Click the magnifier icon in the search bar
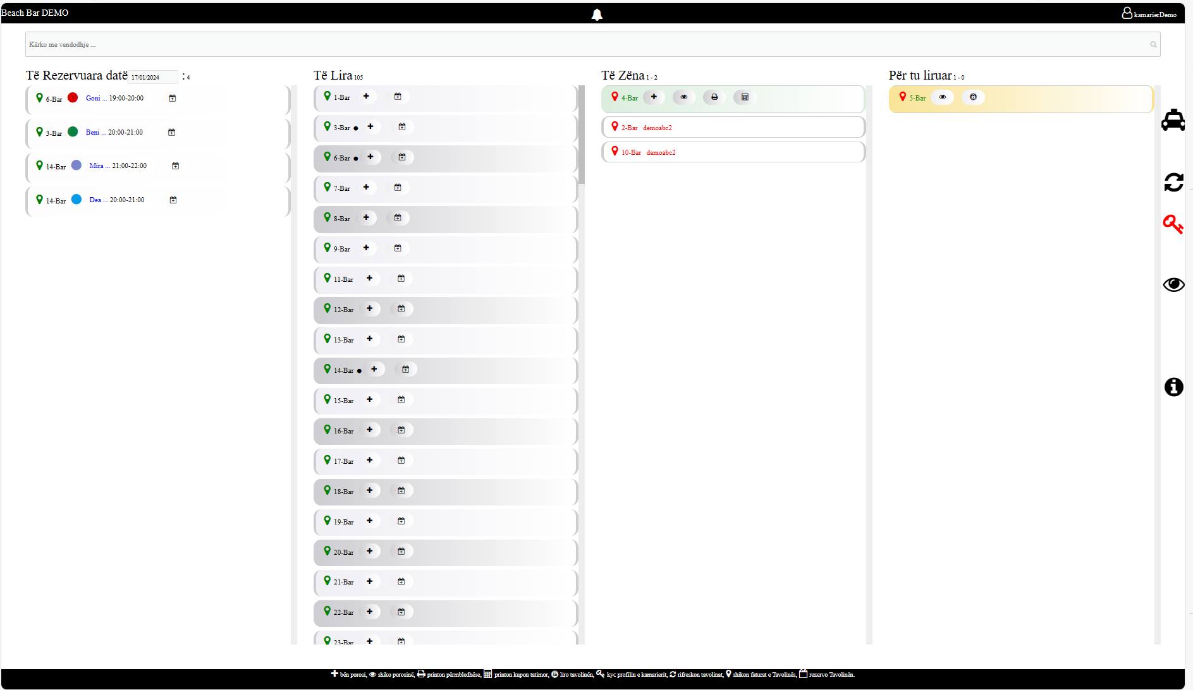Image resolution: width=1193 pixels, height=690 pixels. click(x=1153, y=45)
